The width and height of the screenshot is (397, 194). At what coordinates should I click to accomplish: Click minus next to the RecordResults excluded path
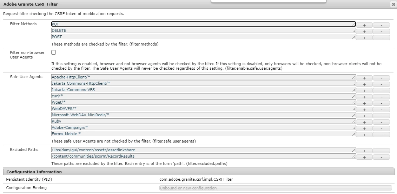(381, 157)
